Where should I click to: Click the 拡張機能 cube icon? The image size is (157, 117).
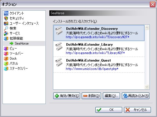point(6,38)
